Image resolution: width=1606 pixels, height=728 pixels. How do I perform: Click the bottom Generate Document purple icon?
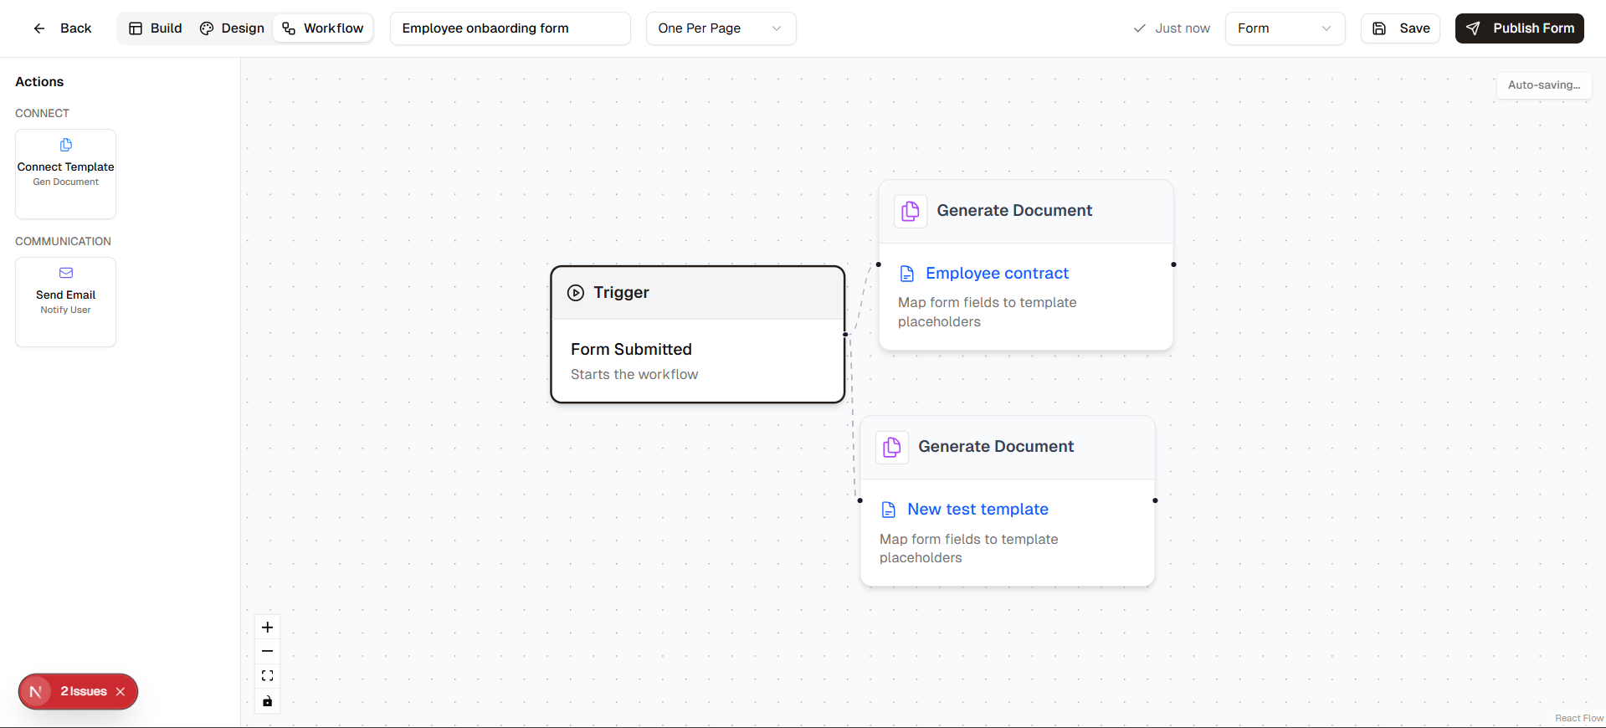point(892,448)
